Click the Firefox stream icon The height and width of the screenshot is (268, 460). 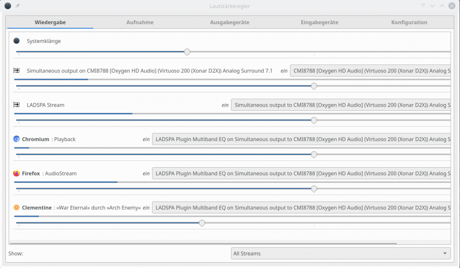click(17, 173)
